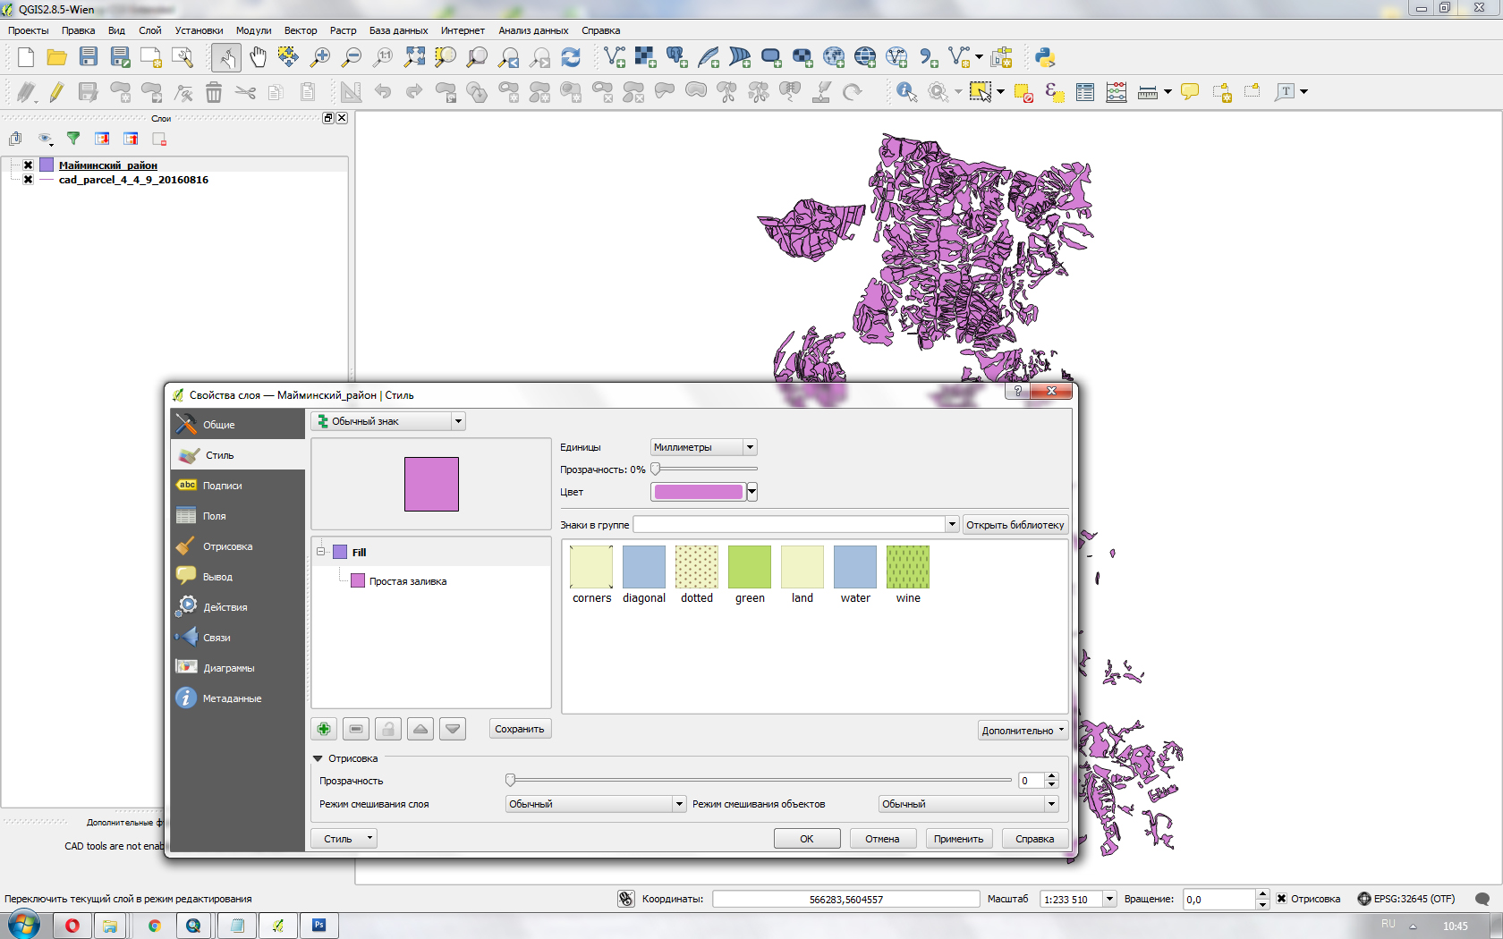Open the Дополнительно dropdown button

point(1023,731)
